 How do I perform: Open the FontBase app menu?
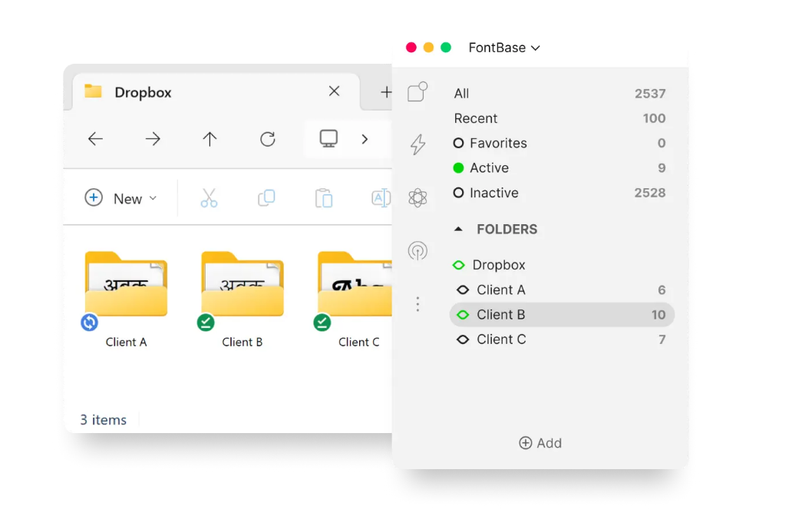coord(504,47)
